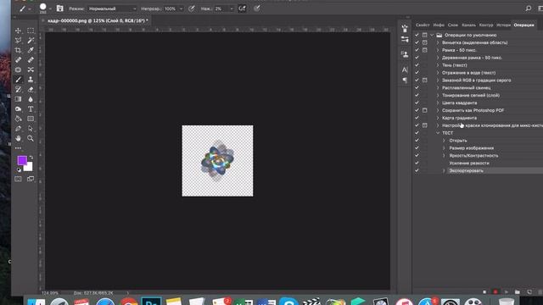Click the white background color swatch
Viewport: 543px width, 305px height.
tap(29, 168)
